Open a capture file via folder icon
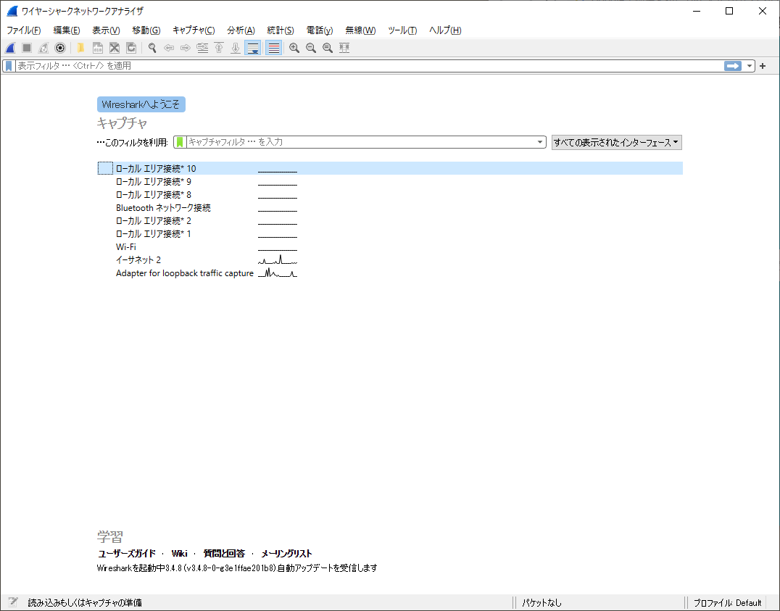The height and width of the screenshot is (611, 780). tap(80, 48)
